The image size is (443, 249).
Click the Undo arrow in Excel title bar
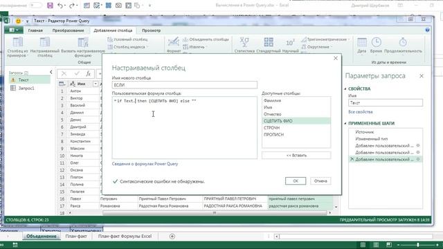(x=60, y=6)
